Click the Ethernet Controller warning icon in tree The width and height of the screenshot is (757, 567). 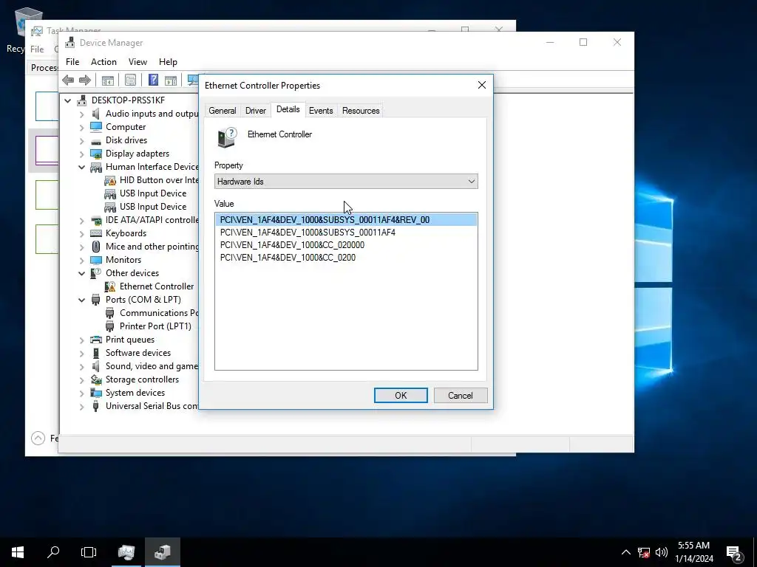110,286
